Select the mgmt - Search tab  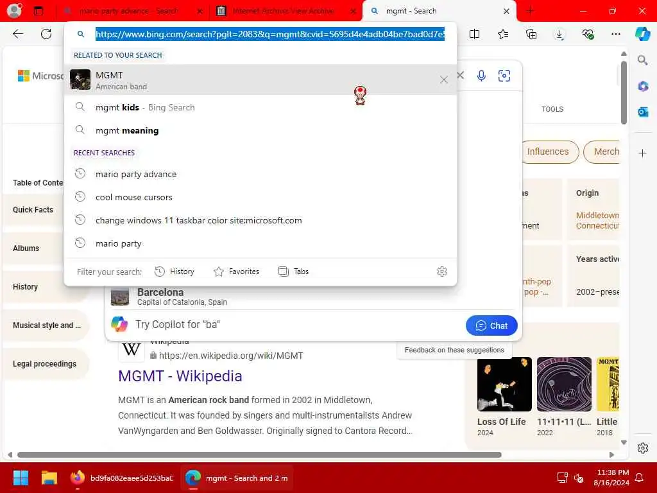click(x=439, y=11)
